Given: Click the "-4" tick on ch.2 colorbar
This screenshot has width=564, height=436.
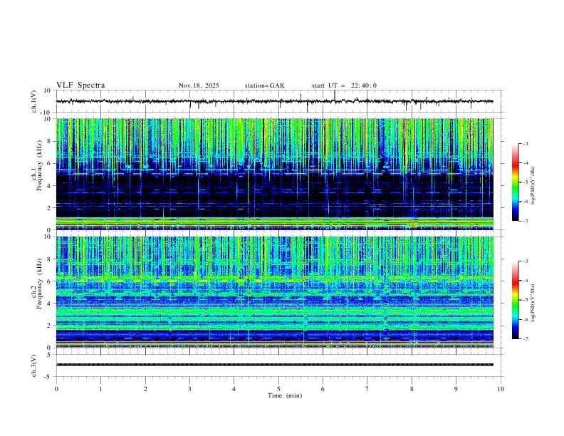Looking at the screenshot, I should 525,281.
